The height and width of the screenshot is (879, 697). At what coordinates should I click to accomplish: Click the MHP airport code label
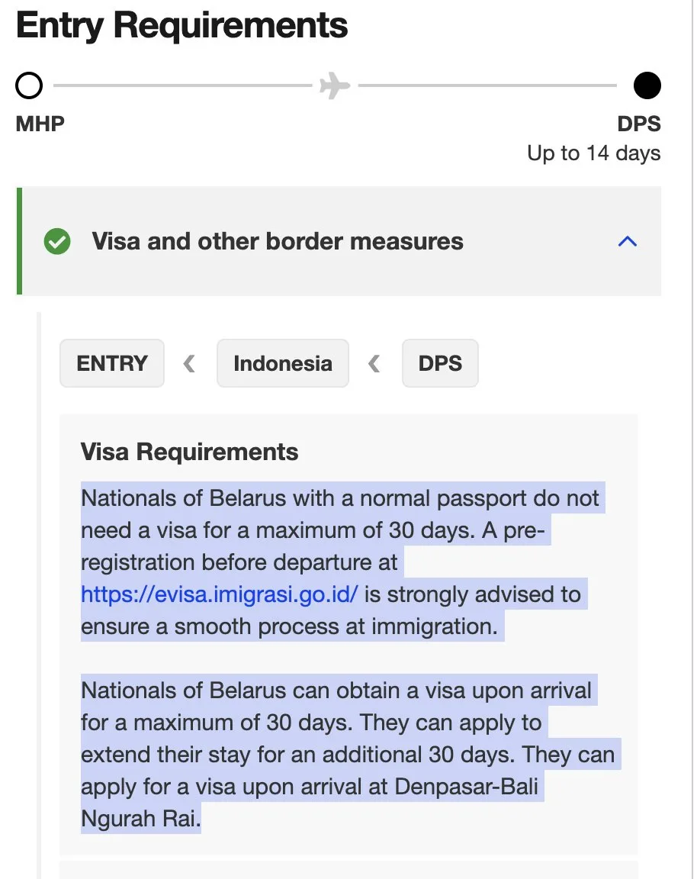(40, 124)
